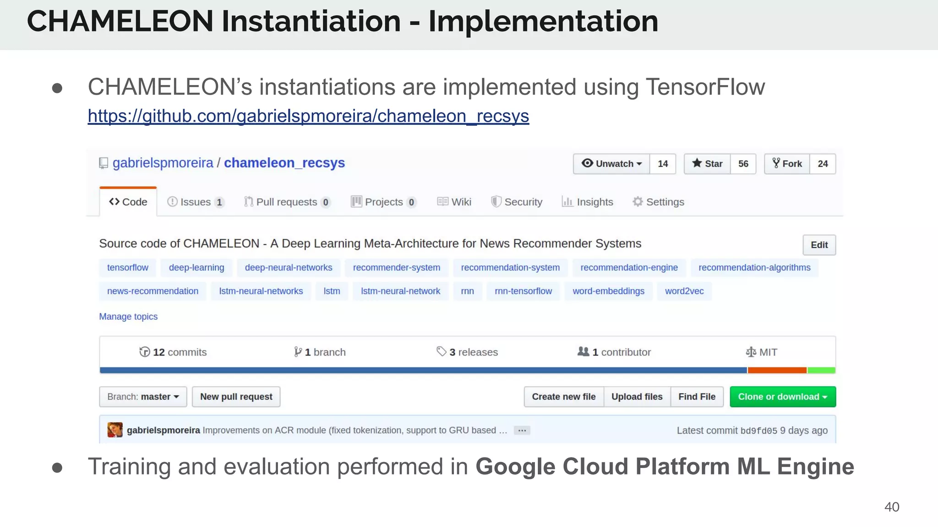Select the word2vec topic tag

[684, 291]
